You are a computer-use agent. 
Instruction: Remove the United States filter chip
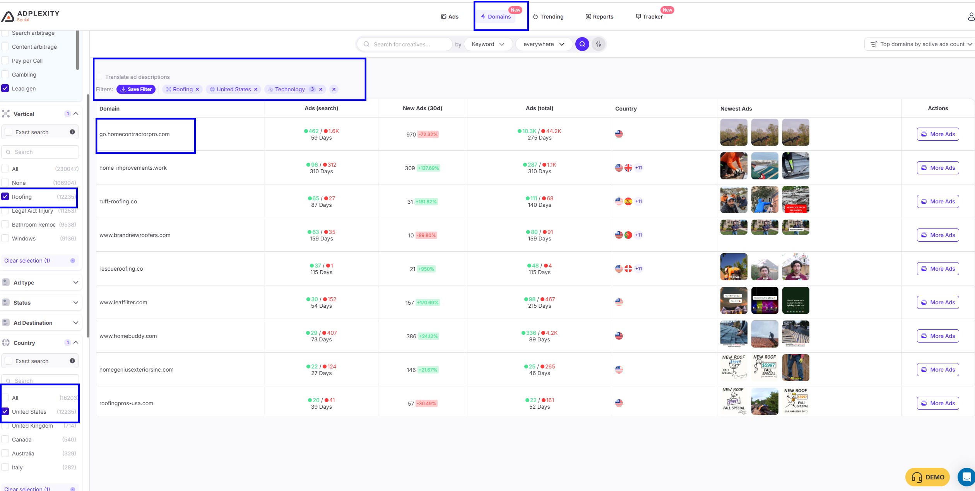click(x=256, y=89)
